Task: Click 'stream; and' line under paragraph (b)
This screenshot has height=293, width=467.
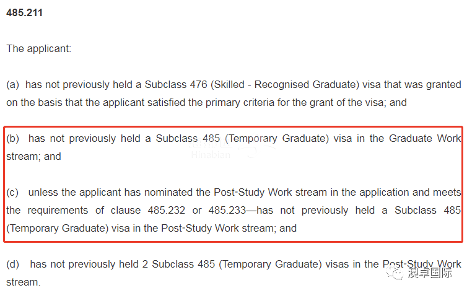Action: [x=33, y=156]
